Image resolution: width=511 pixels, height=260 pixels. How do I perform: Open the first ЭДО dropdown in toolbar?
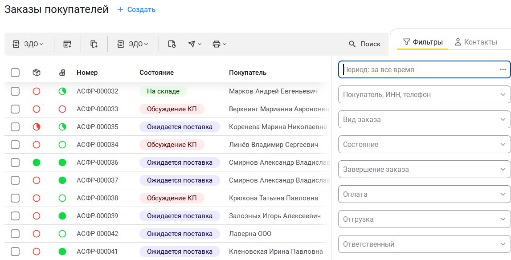point(28,44)
